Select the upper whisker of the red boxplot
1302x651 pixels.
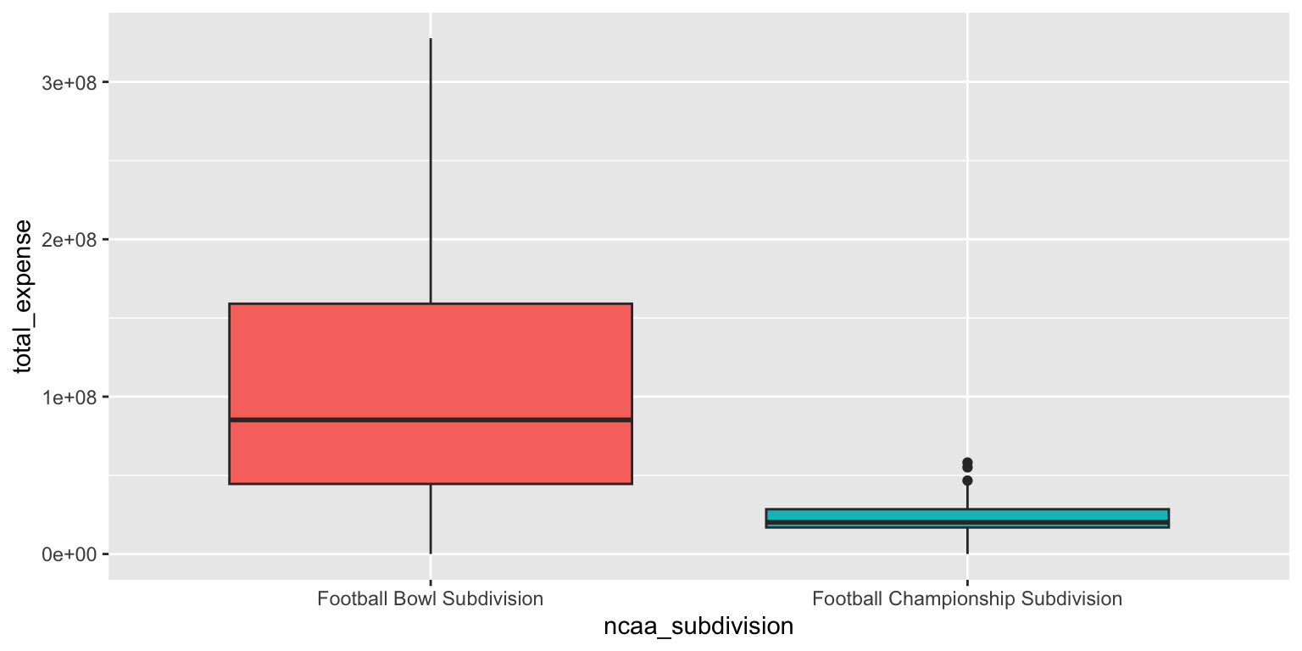click(x=431, y=170)
